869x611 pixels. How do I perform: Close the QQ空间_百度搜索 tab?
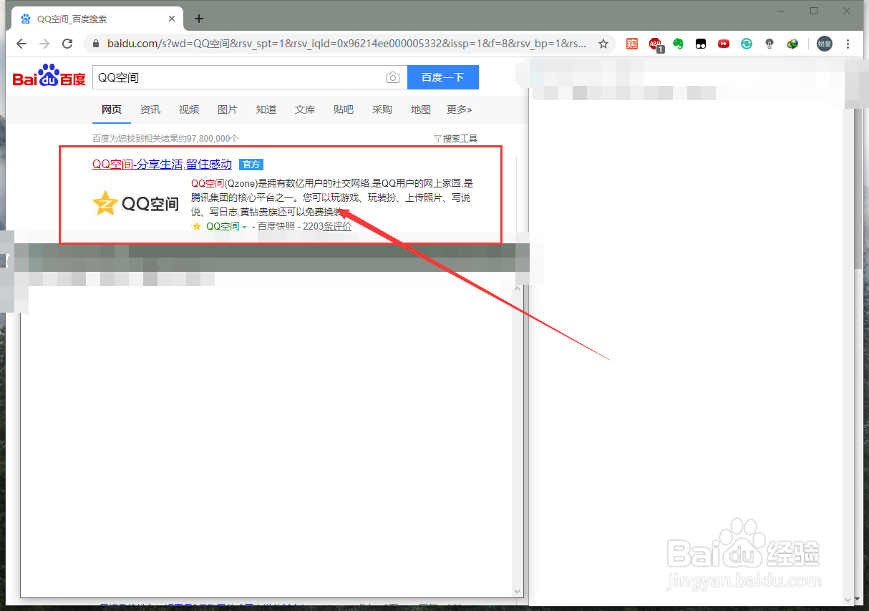coord(173,19)
